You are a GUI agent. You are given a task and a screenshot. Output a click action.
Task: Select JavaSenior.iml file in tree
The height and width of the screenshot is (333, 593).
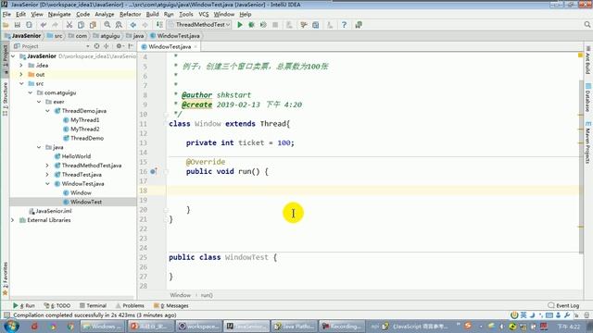click(x=54, y=211)
